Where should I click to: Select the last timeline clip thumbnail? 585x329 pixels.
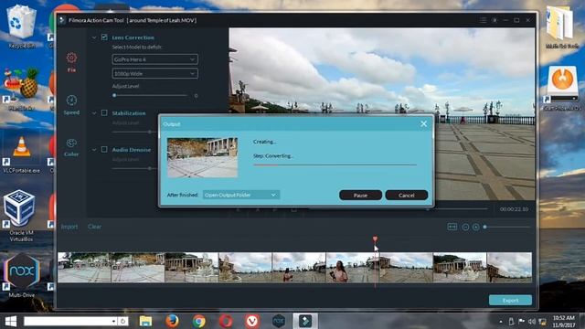[x=509, y=268]
